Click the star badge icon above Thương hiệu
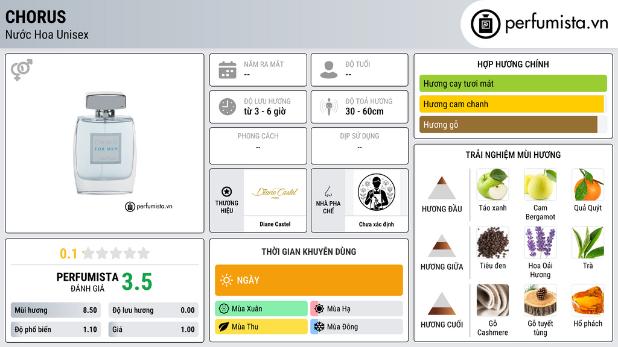This screenshot has height=347, width=618. (x=227, y=192)
